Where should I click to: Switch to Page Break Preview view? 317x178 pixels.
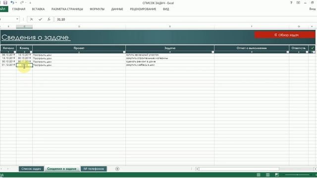coord(277,175)
